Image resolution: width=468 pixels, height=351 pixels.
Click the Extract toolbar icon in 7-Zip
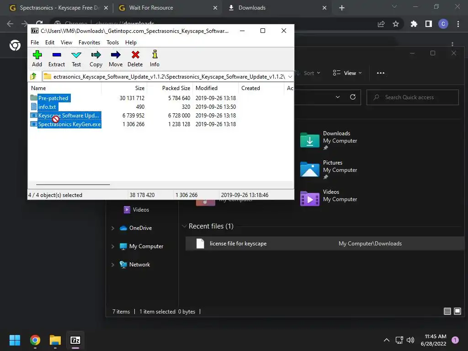tap(56, 59)
